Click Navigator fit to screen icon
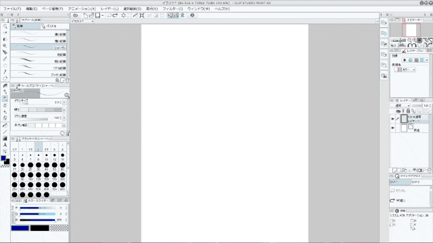 coord(419,40)
